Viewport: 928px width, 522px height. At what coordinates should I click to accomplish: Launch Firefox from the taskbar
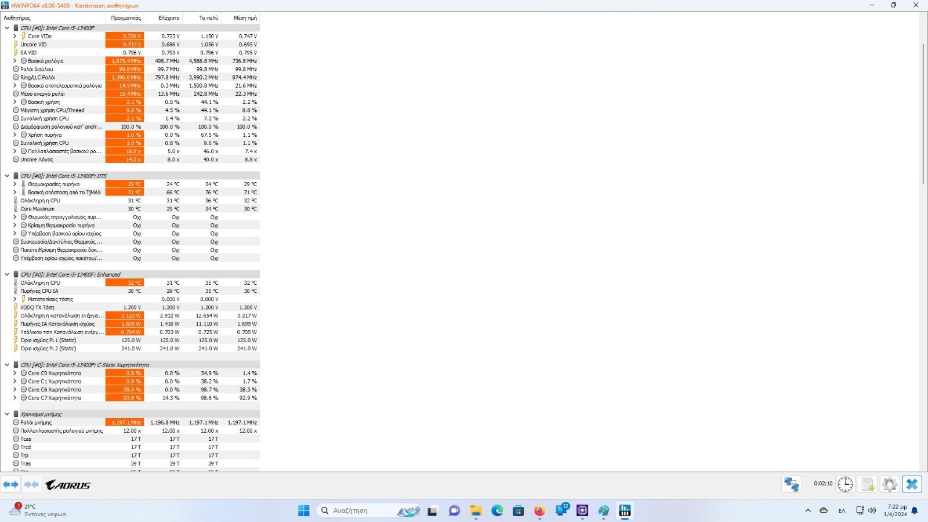coord(539,510)
